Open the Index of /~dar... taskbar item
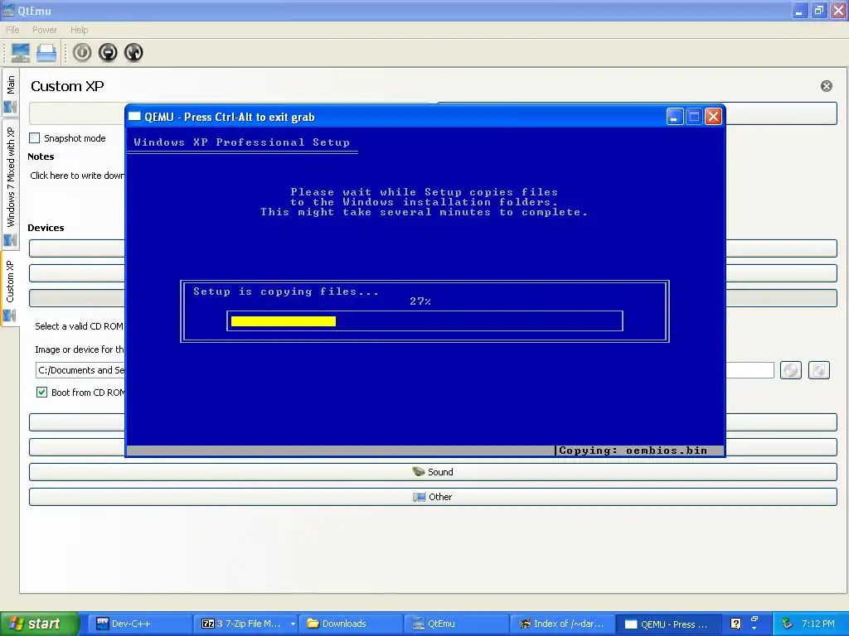Viewport: 849px width, 636px height. click(562, 624)
